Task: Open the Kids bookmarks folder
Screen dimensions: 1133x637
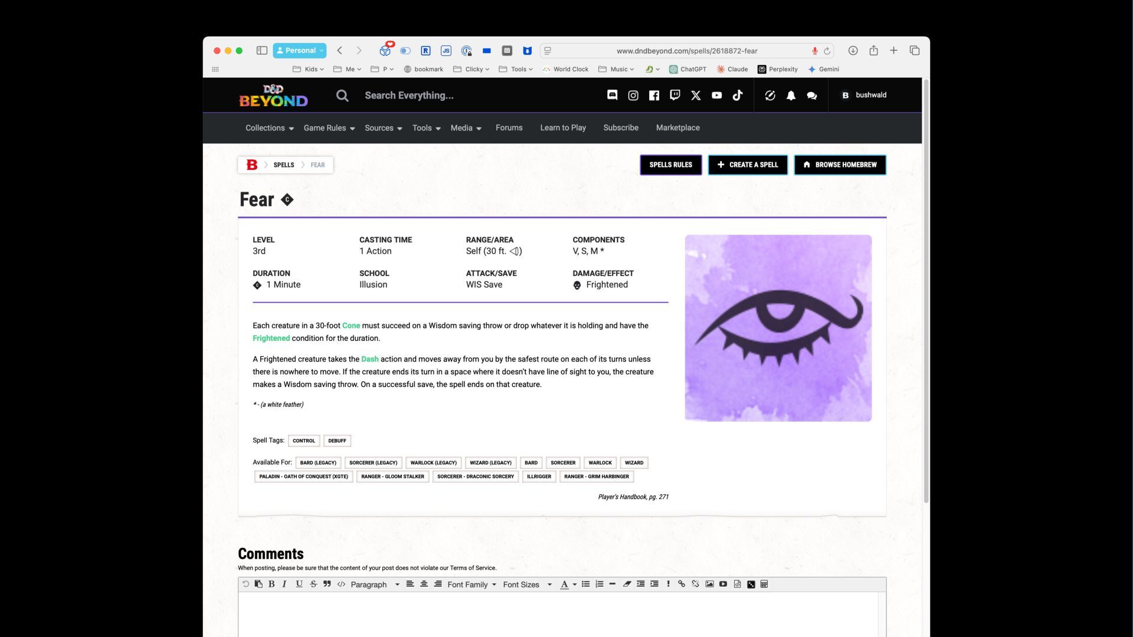Action: click(x=309, y=69)
